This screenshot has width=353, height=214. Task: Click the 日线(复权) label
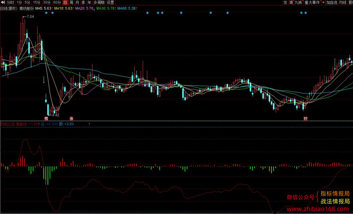pos(9,8)
